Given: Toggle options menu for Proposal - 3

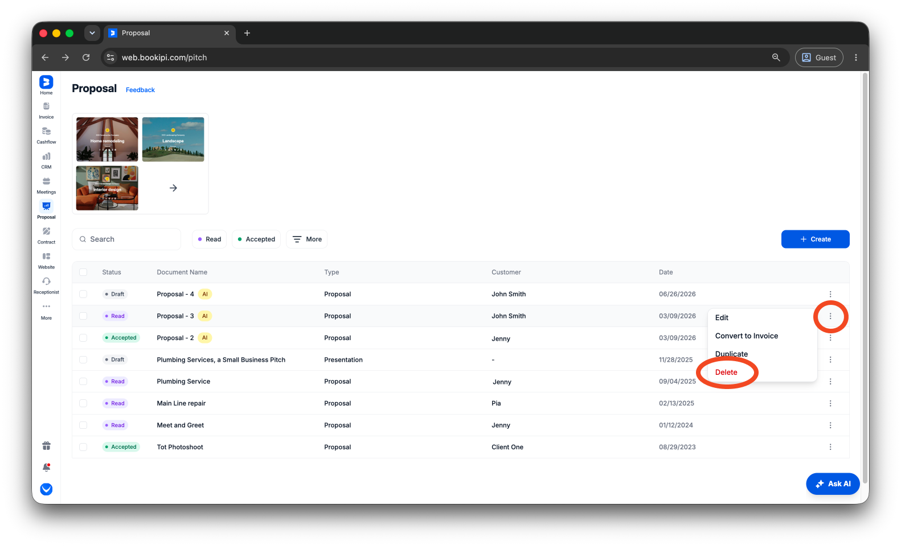Looking at the screenshot, I should pos(830,316).
